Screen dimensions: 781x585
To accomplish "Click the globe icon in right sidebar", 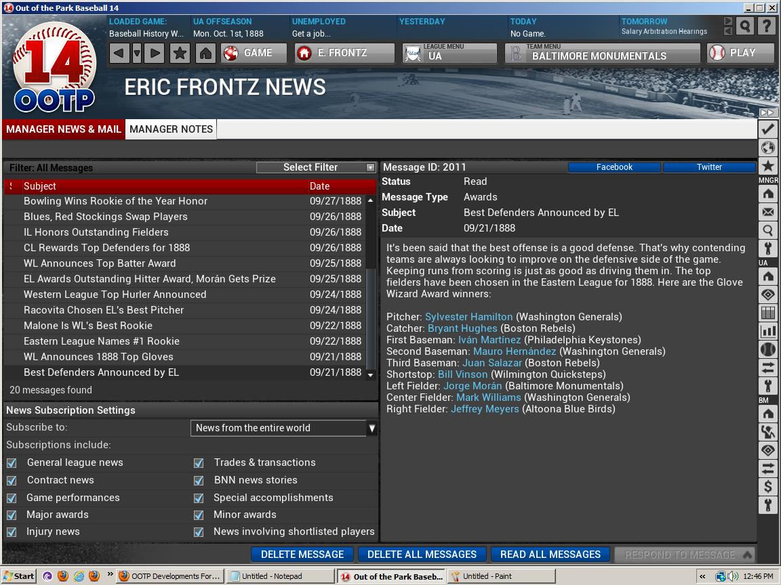I will tap(767, 148).
